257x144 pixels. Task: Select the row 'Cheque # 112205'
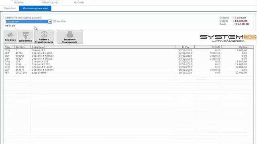(128, 67)
